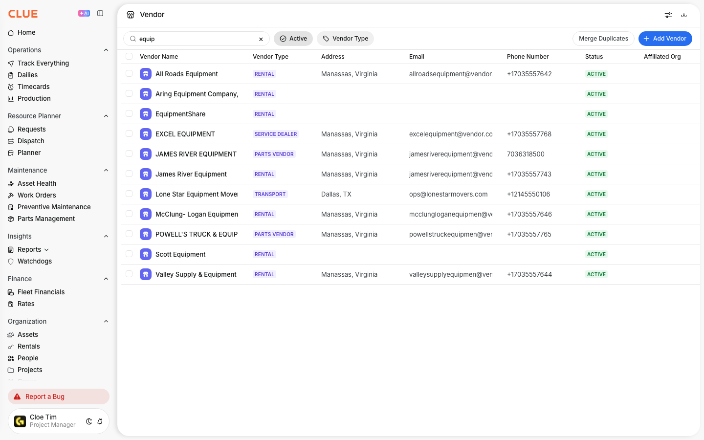Click the Vendor storefront header icon
Screen dimensions: 704x440
131,15
